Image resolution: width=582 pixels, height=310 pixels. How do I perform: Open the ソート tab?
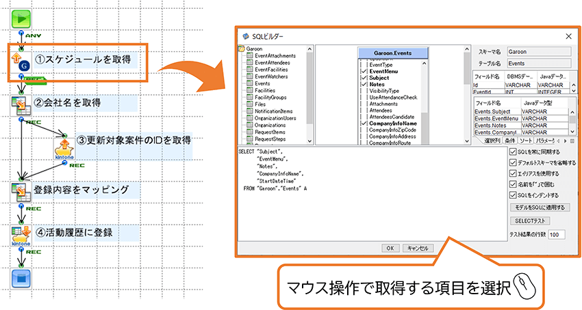pyautogui.click(x=526, y=141)
